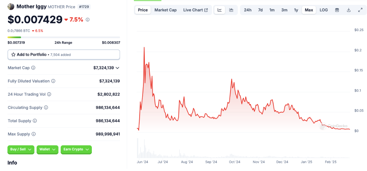Open Earn Crypto dropdown
This screenshot has width=367, height=171.
point(76,149)
